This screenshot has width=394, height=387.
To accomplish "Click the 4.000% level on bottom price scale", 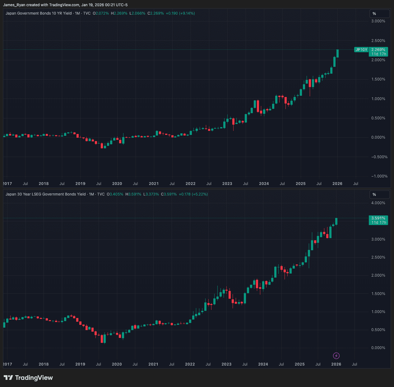I will point(378,203).
